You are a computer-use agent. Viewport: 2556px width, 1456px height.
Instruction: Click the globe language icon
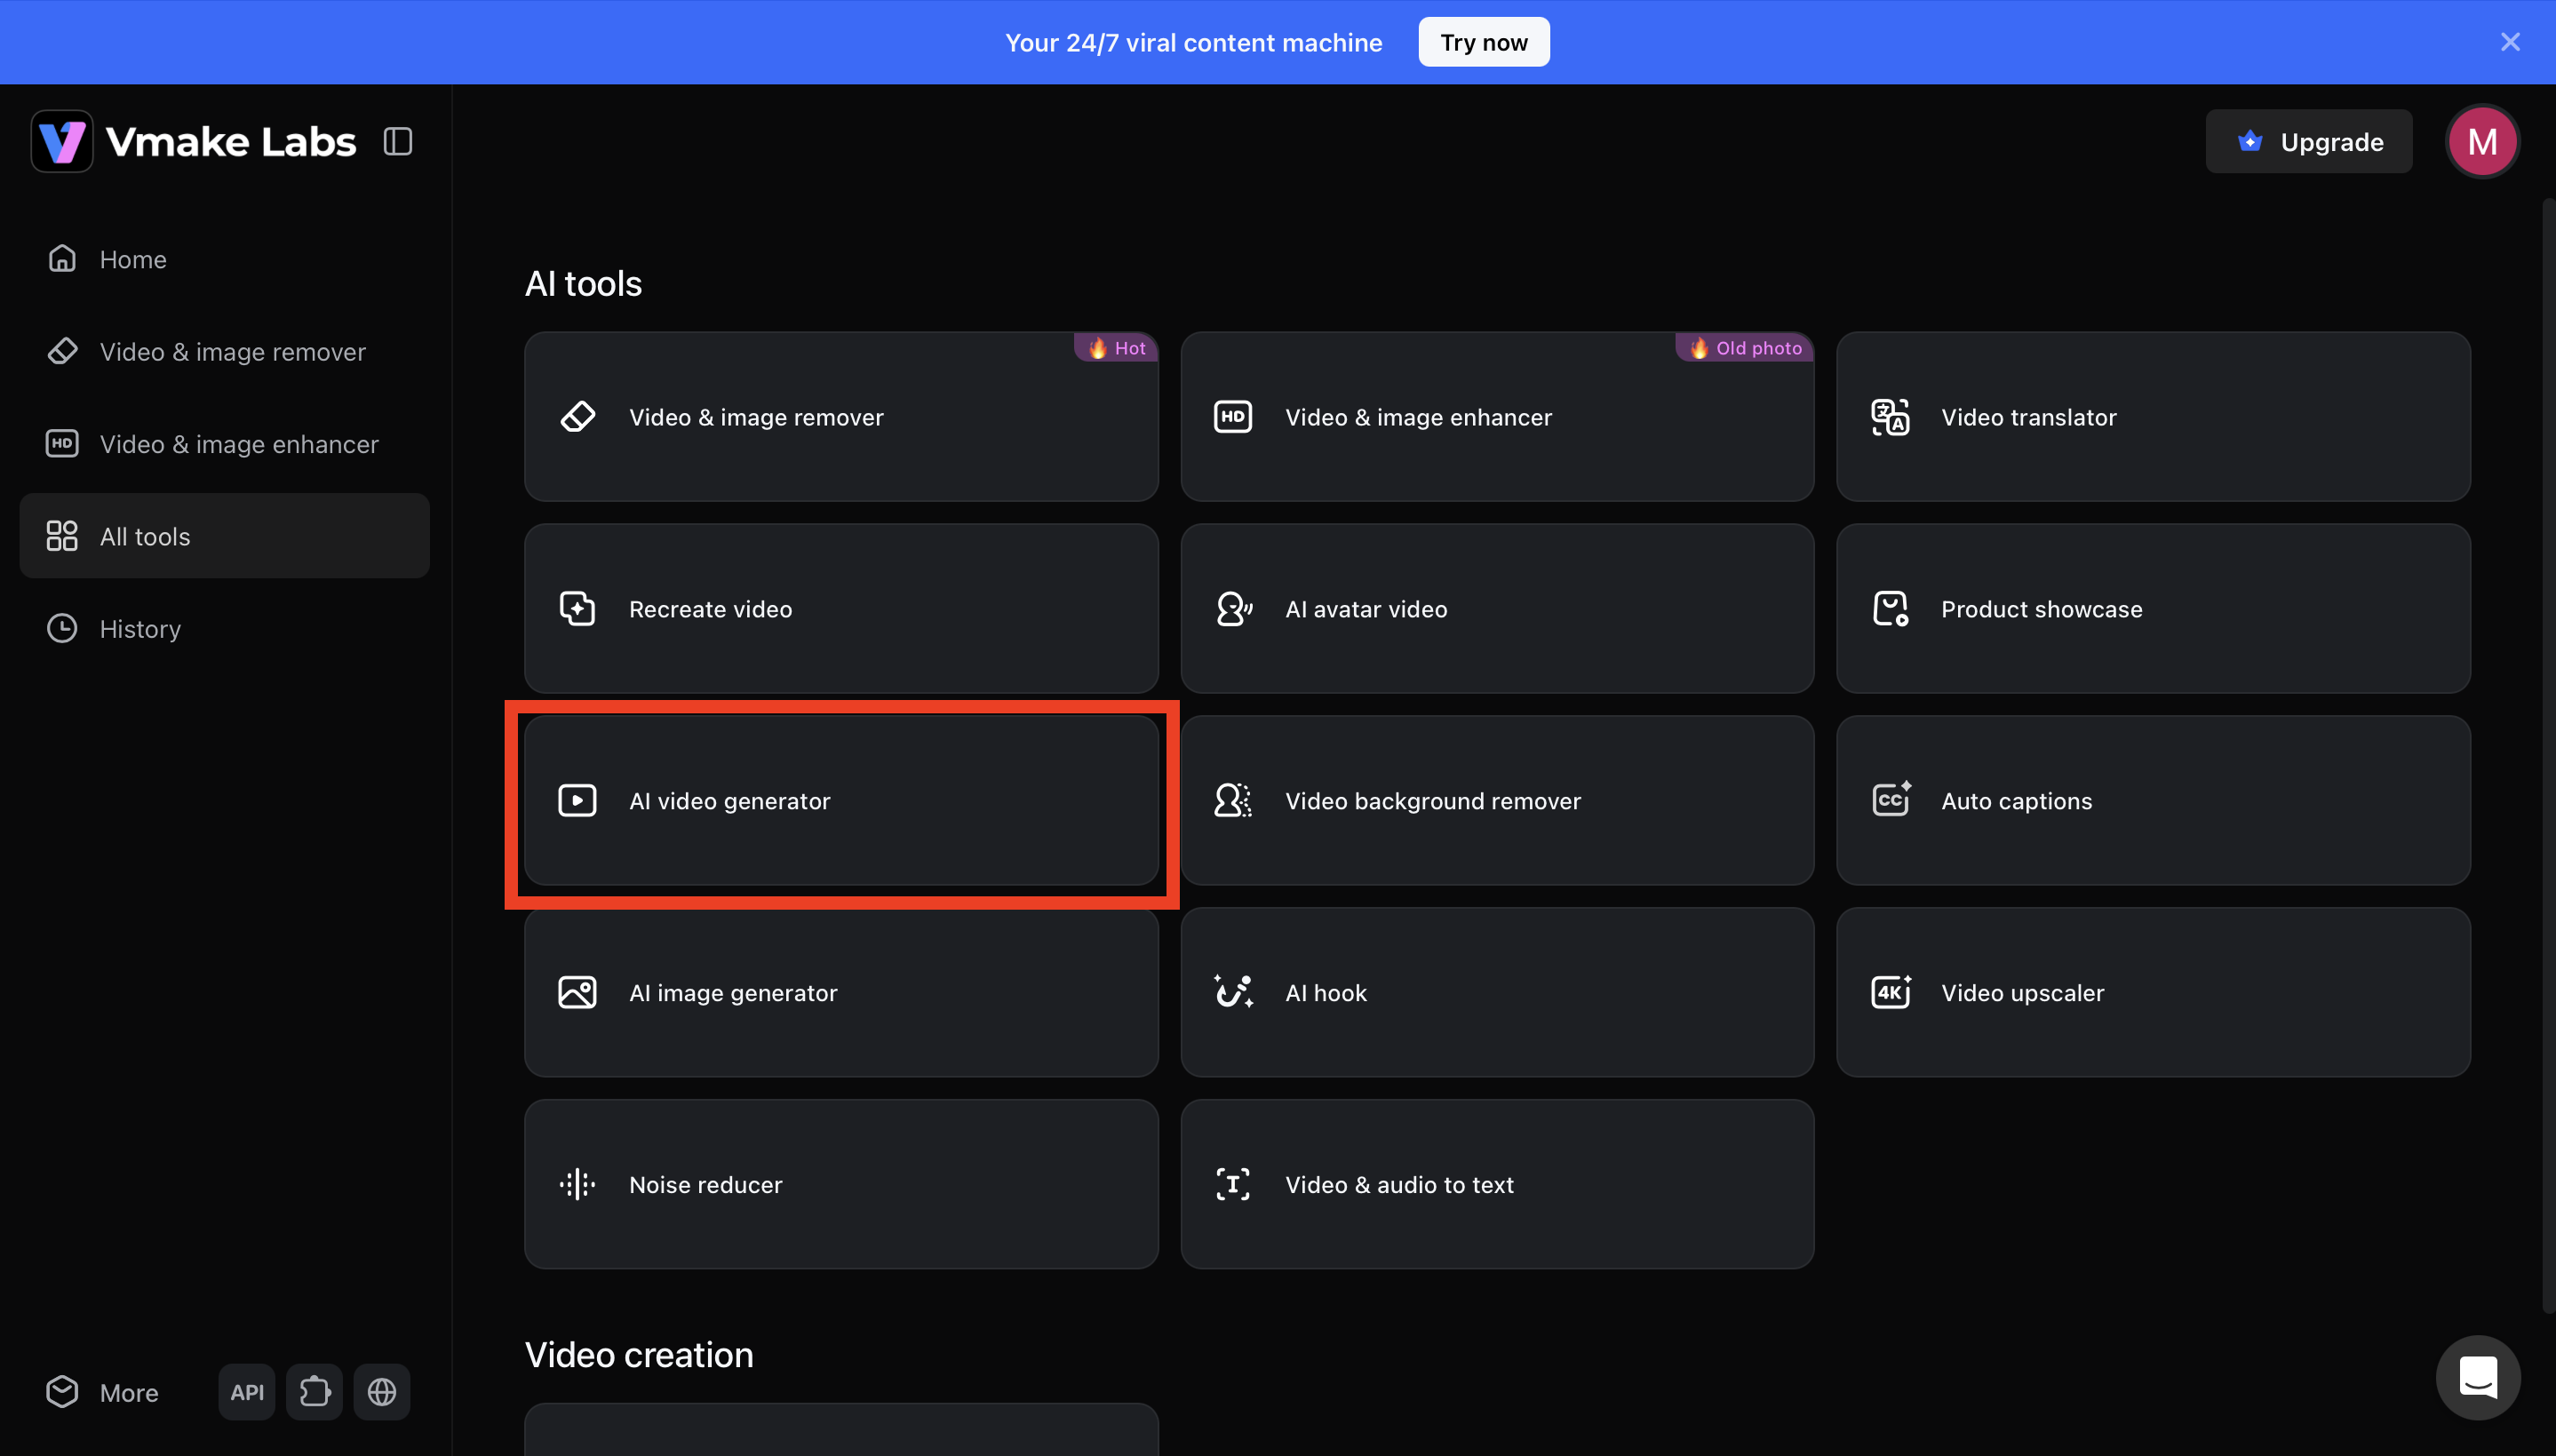(382, 1392)
